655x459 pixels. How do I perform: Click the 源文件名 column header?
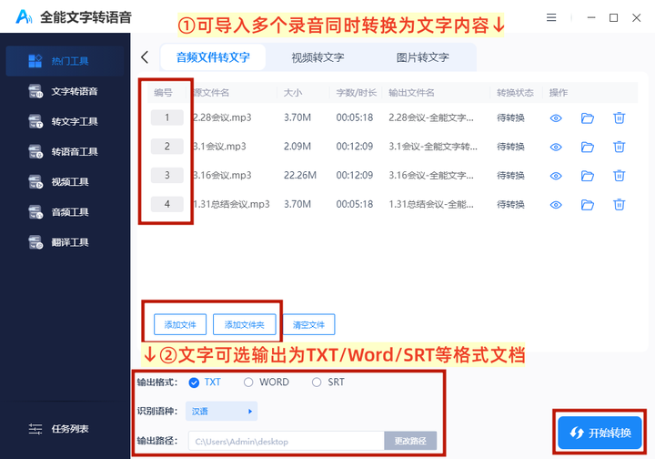(x=211, y=92)
